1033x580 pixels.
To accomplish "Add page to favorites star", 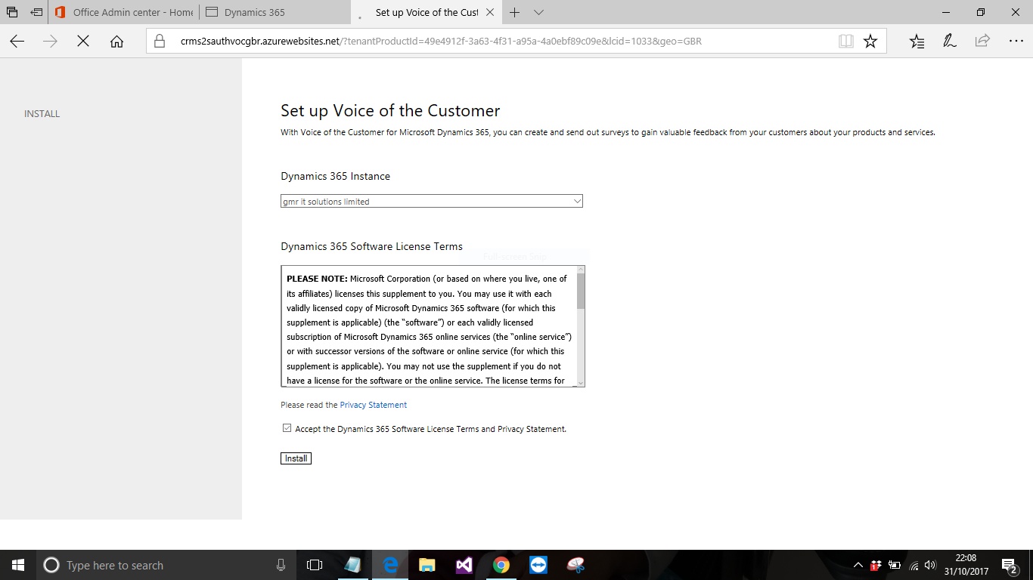I will tap(870, 41).
